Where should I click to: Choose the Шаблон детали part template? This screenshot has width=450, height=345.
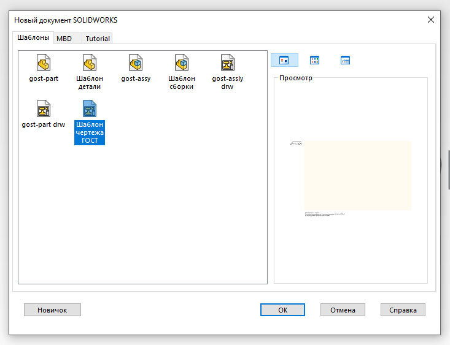click(x=90, y=63)
